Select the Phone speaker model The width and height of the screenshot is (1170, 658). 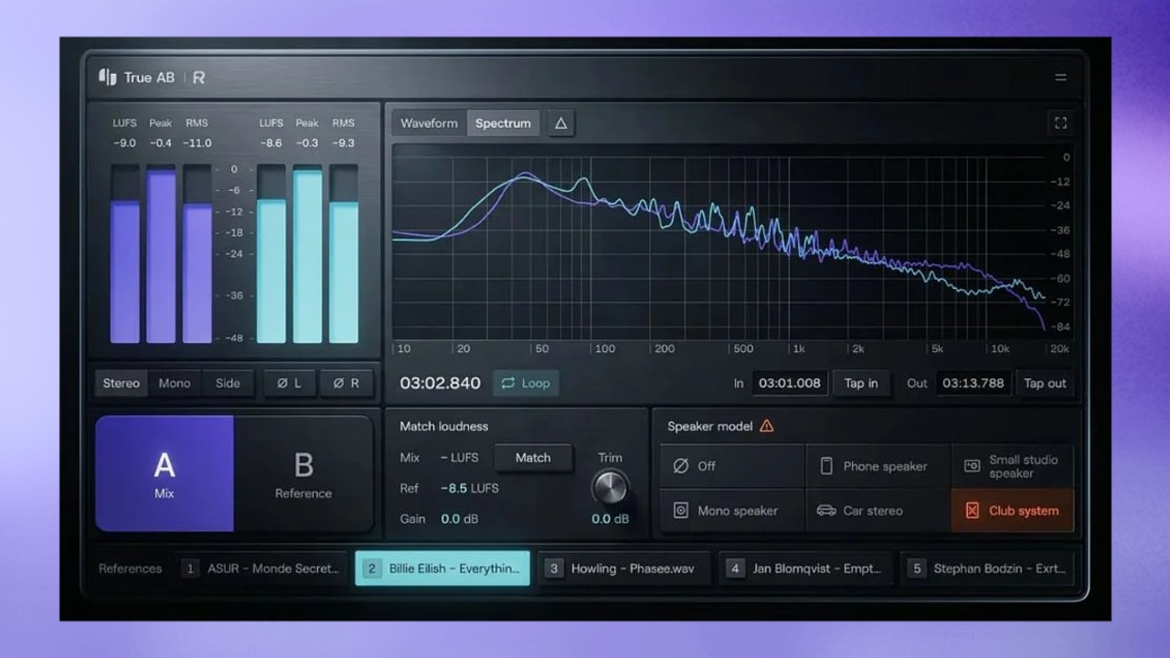pos(878,466)
